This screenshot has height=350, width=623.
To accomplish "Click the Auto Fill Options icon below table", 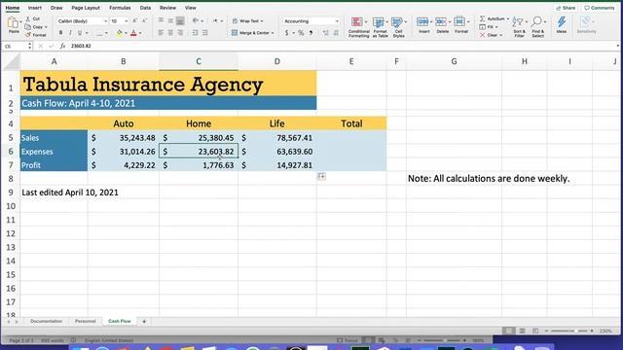I will [x=321, y=176].
